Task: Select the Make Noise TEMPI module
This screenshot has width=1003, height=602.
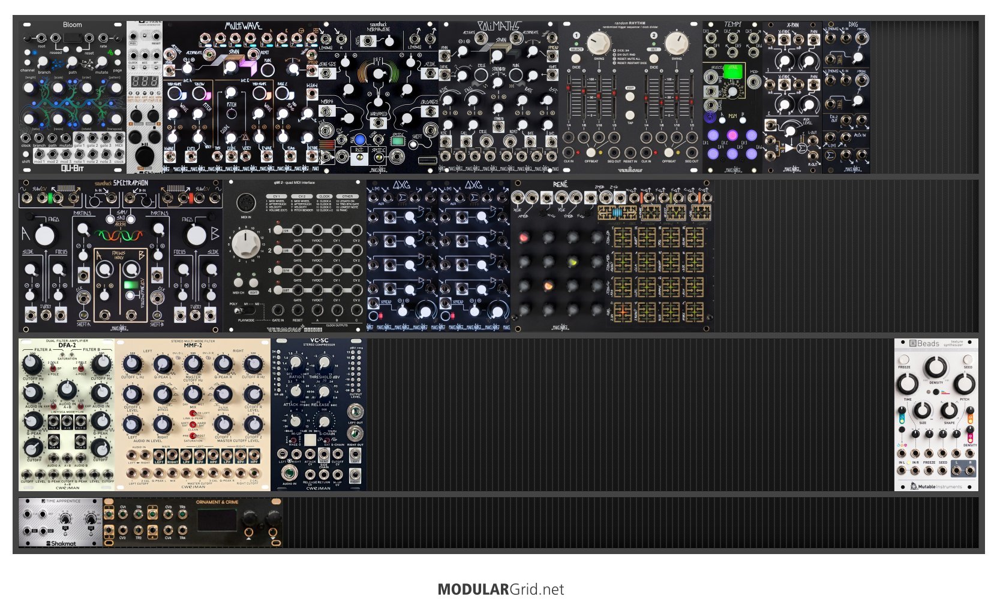Action: coord(732,98)
